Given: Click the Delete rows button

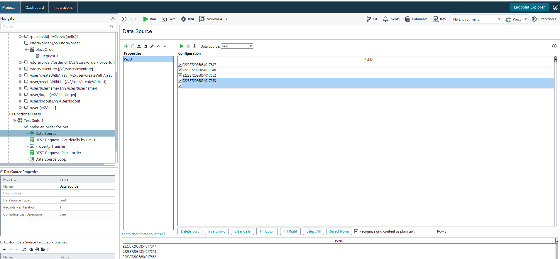Looking at the screenshot, I should click(190, 231).
